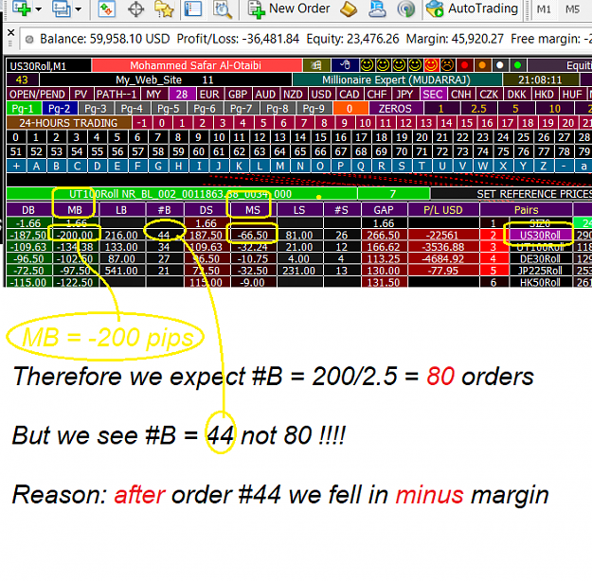
Task: Click the green dot button
Action: click(x=517, y=65)
